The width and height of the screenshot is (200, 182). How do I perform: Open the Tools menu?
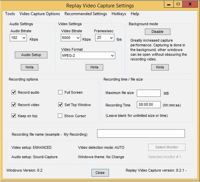[10, 14]
